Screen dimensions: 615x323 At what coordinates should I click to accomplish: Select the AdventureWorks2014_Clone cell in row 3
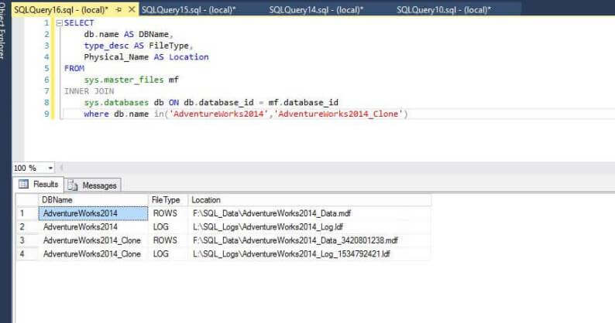pos(94,240)
